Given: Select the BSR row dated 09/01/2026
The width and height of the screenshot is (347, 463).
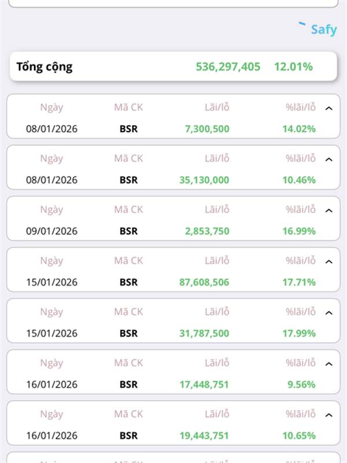Looking at the screenshot, I should coord(173,218).
